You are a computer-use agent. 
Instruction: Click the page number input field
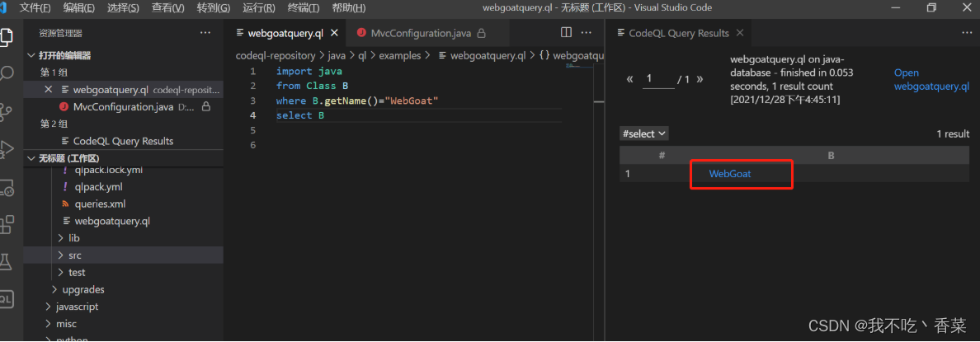[x=657, y=78]
